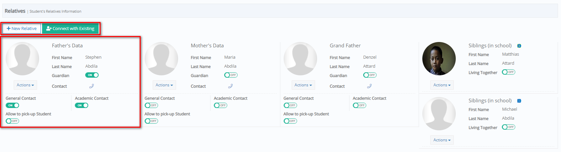
Task: Toggle Living Together for Michael
Action: click(509, 127)
